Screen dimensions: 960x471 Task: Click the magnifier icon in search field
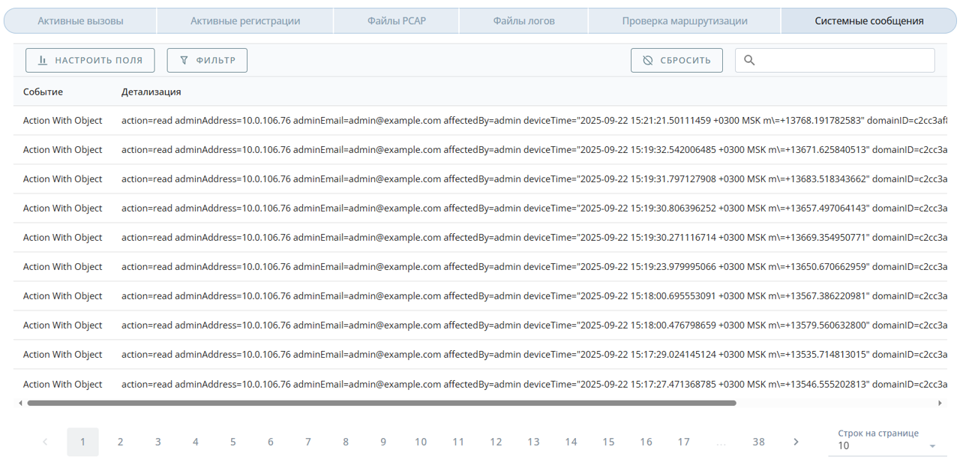748,61
